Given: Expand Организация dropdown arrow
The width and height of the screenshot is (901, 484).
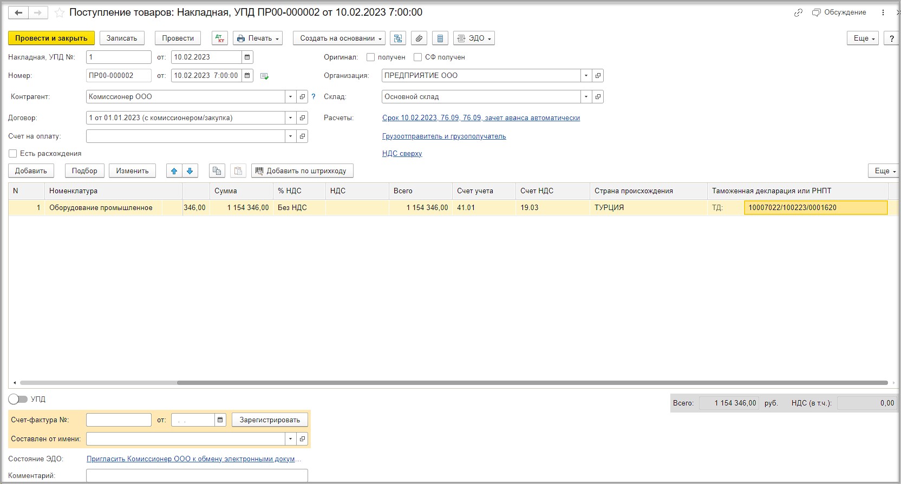Looking at the screenshot, I should pyautogui.click(x=586, y=75).
